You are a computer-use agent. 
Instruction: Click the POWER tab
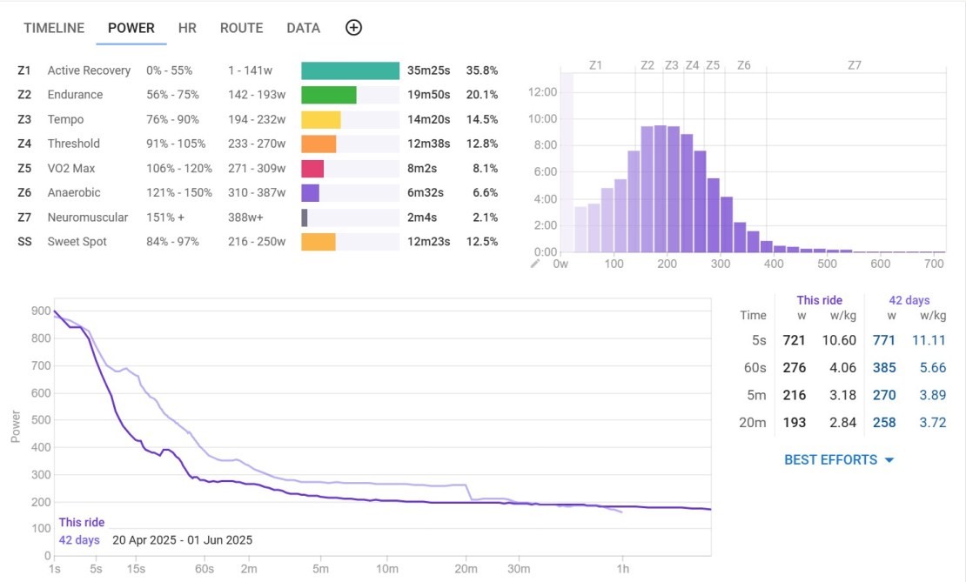131,28
